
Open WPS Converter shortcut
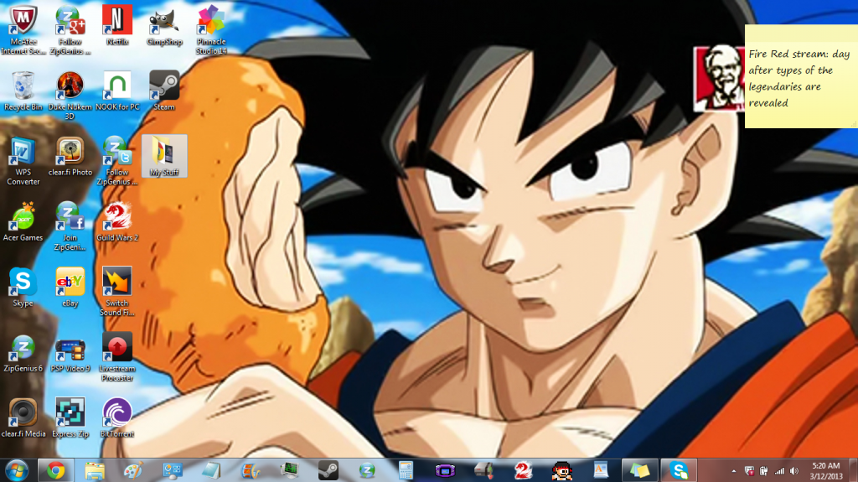point(23,160)
